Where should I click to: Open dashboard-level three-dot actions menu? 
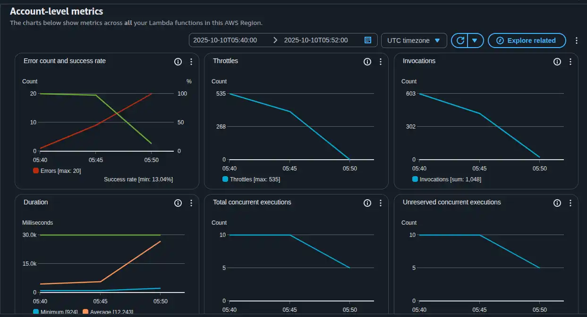[x=576, y=41]
